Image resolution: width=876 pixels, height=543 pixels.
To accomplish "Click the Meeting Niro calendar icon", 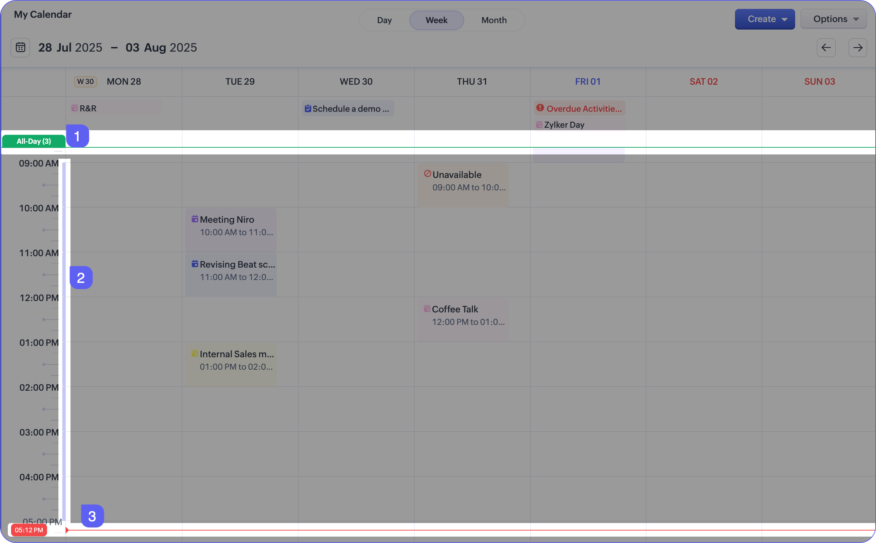I will (x=195, y=219).
